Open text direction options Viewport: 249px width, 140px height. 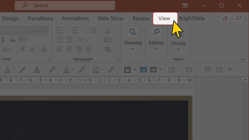(110, 30)
